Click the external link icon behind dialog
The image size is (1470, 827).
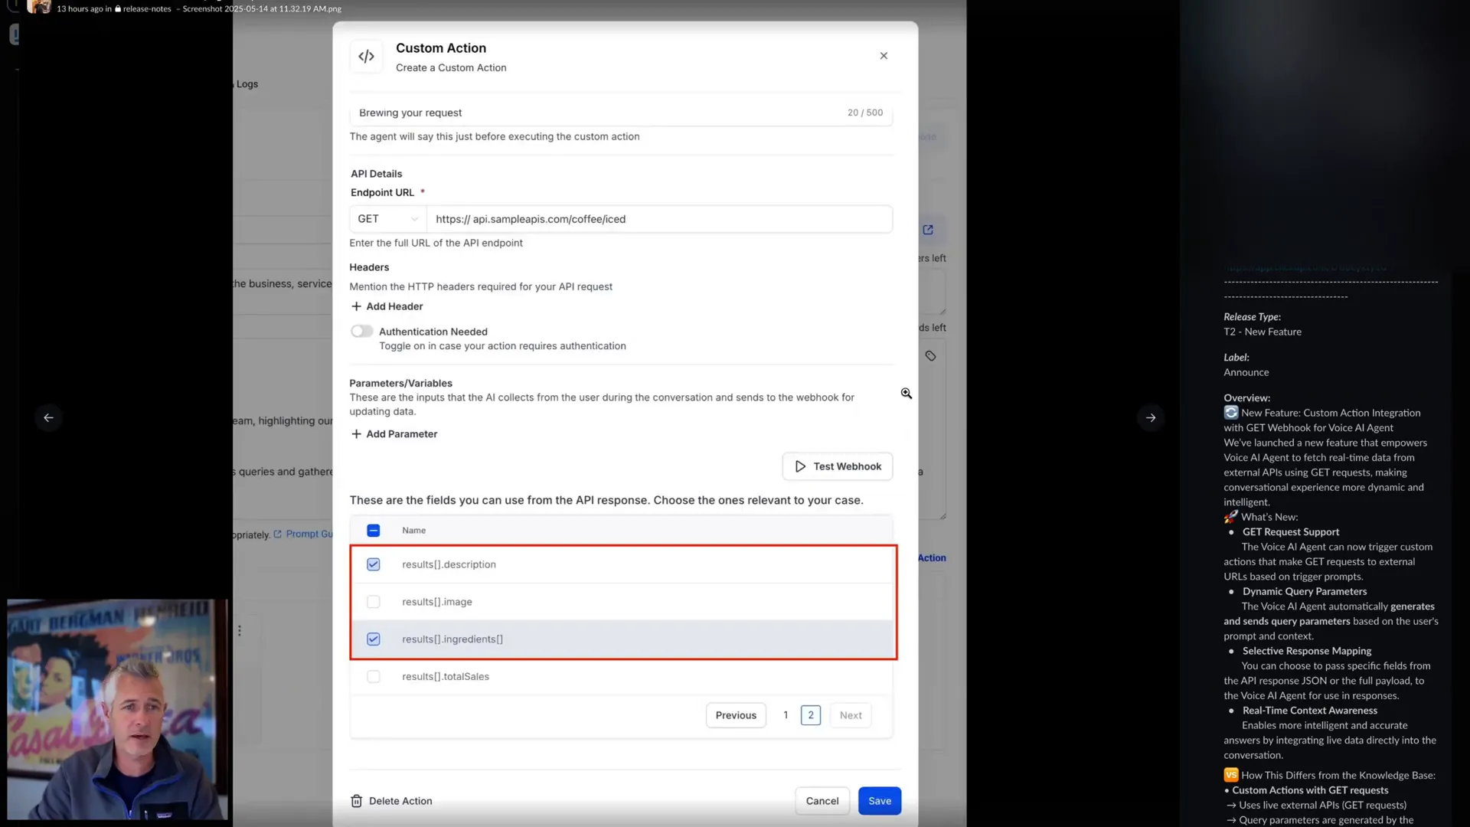(928, 230)
